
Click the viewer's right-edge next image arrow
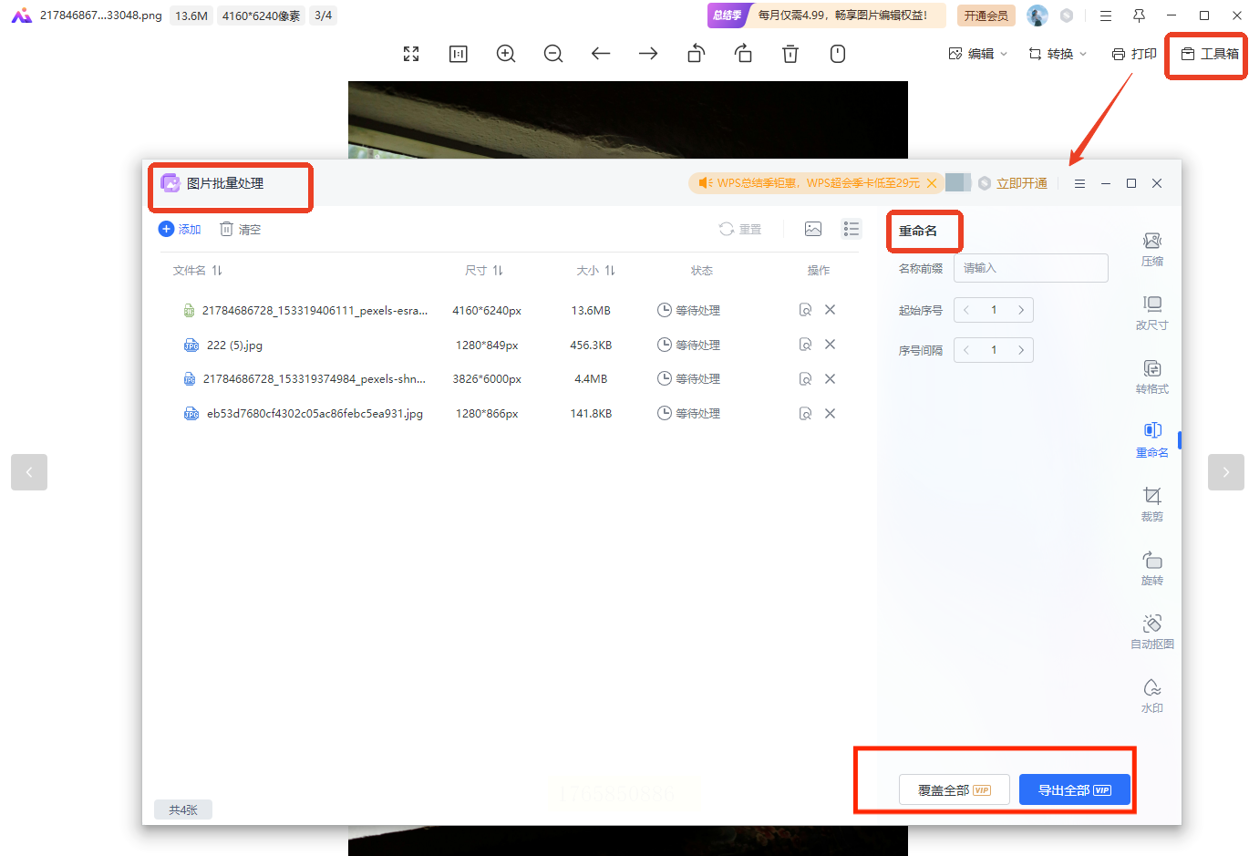pyautogui.click(x=1226, y=472)
